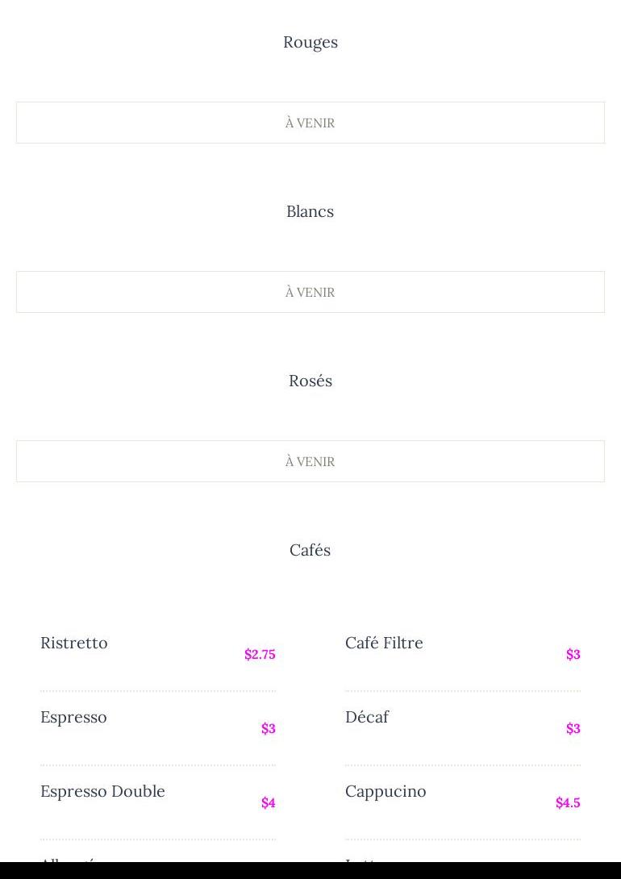This screenshot has height=879, width=621.
Task: Click the À VENIR box under Blancs
Action: [x=310, y=292]
